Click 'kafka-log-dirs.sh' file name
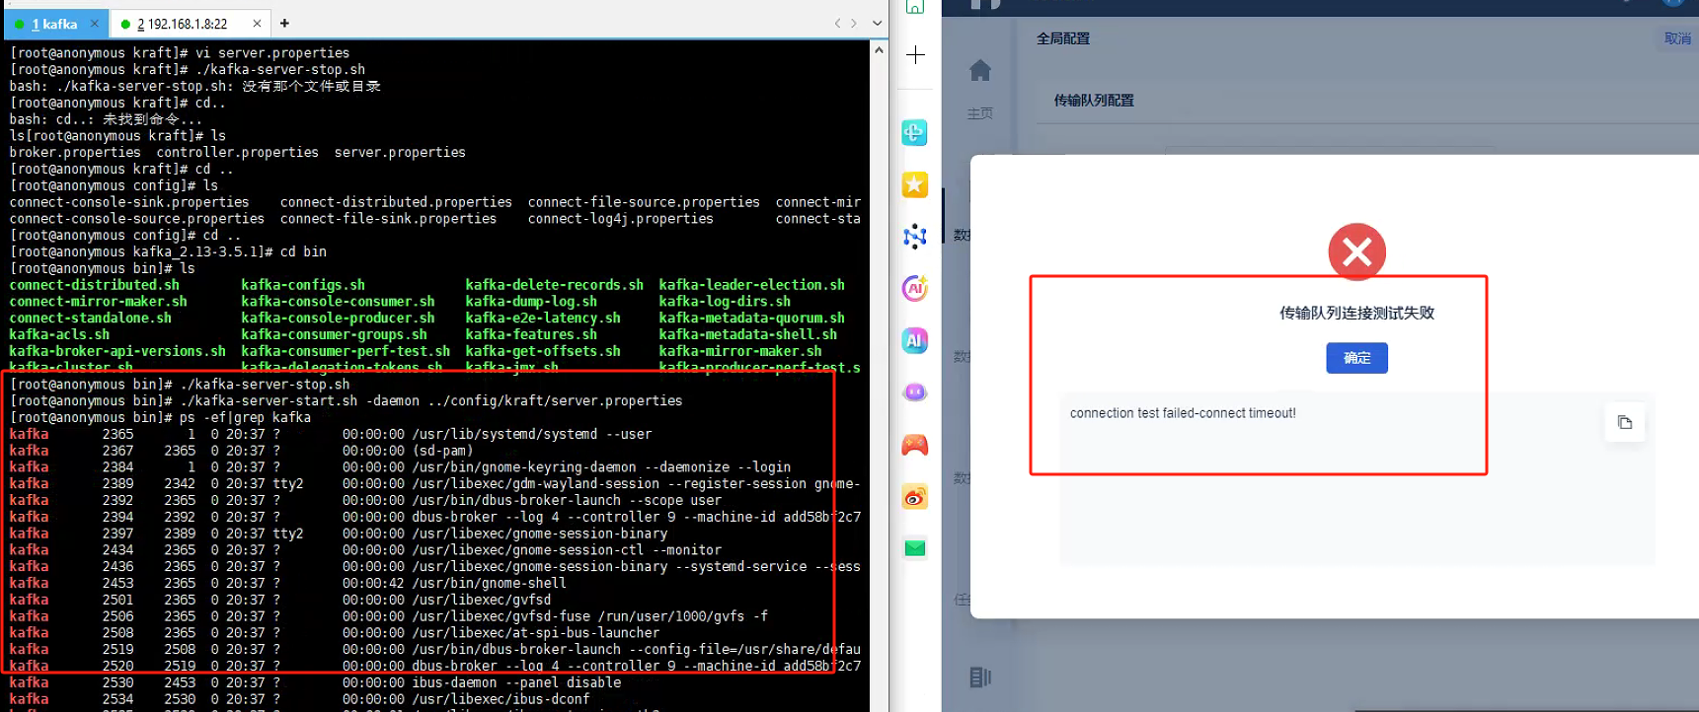The image size is (1699, 712). coord(725,302)
